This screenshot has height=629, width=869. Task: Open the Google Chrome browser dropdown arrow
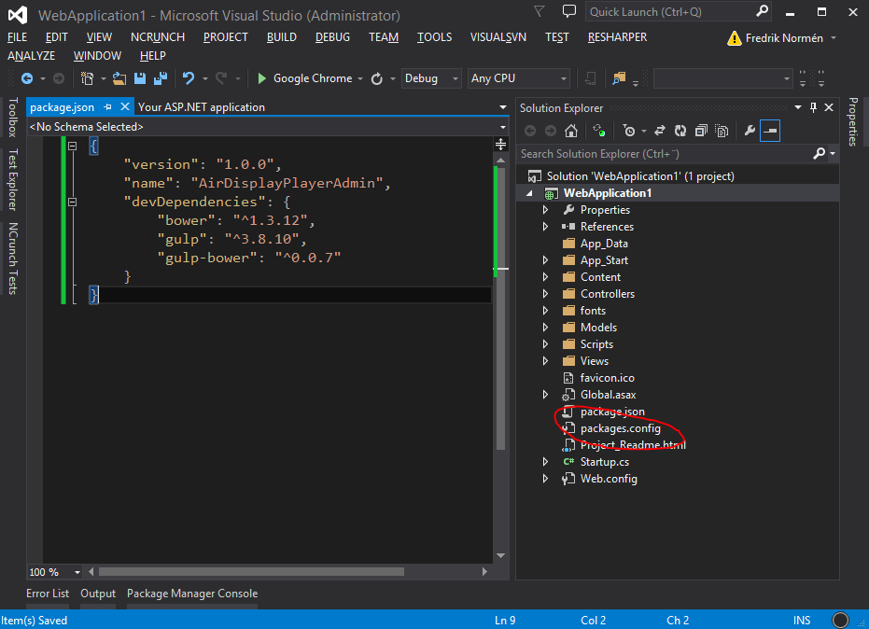pos(360,78)
